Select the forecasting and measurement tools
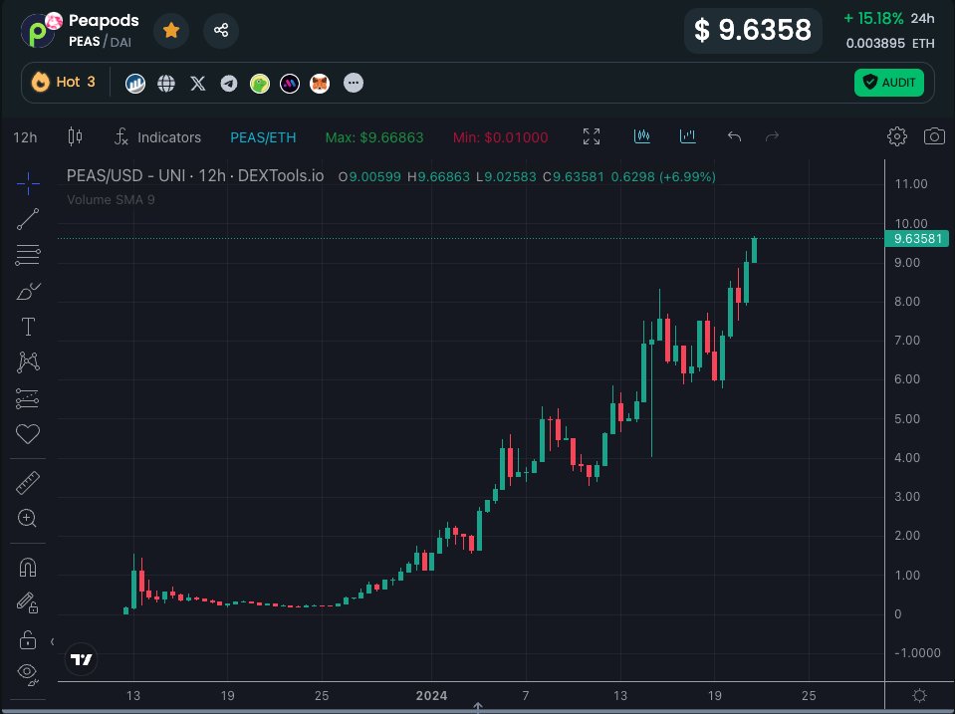The height and width of the screenshot is (714, 955). tap(28, 398)
